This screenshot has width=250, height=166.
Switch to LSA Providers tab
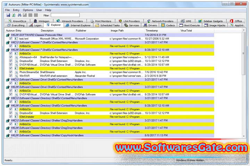[x=129, y=21]
